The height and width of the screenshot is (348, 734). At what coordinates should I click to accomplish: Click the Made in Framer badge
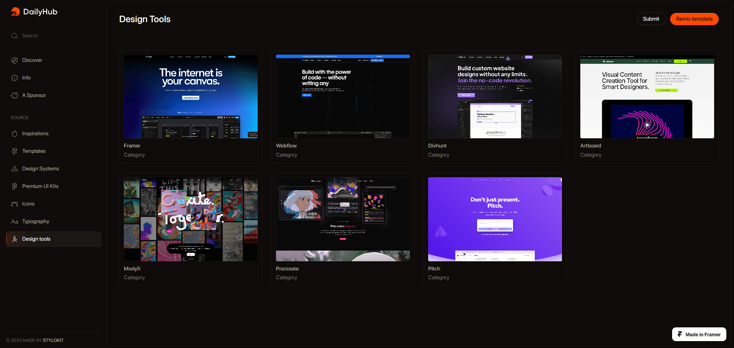click(699, 334)
